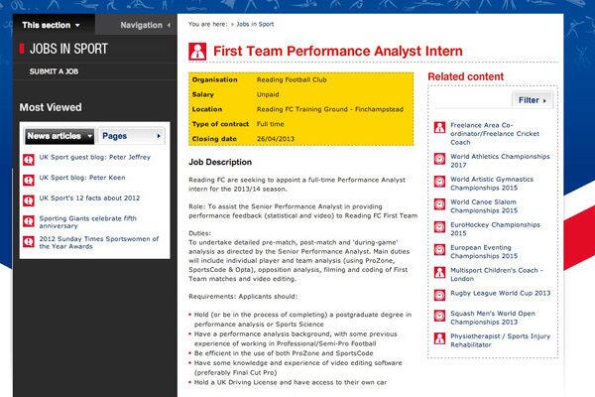Viewport: 595px width, 397px height.
Task: Open World Artistic Gymnastics Championships 2015 link
Action: (x=492, y=183)
